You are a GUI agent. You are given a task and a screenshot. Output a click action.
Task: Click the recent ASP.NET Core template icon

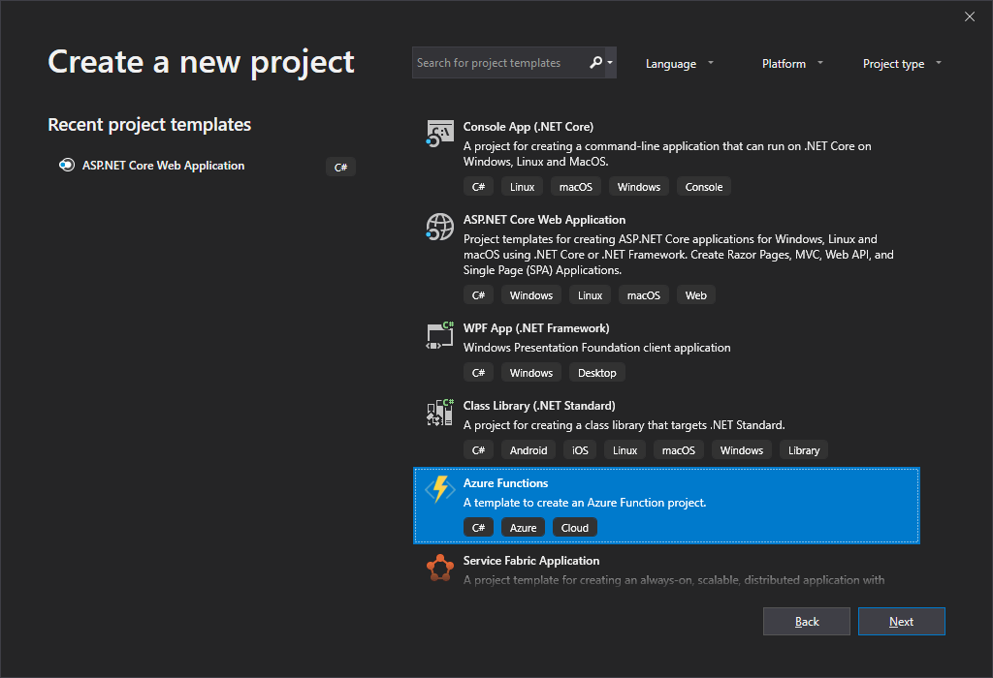tap(67, 165)
